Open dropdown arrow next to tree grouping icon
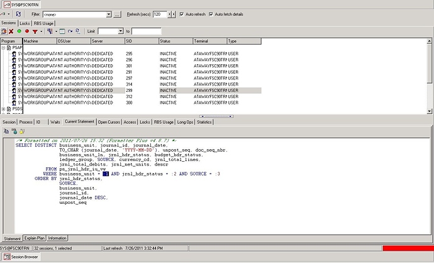 pyautogui.click(x=56, y=31)
